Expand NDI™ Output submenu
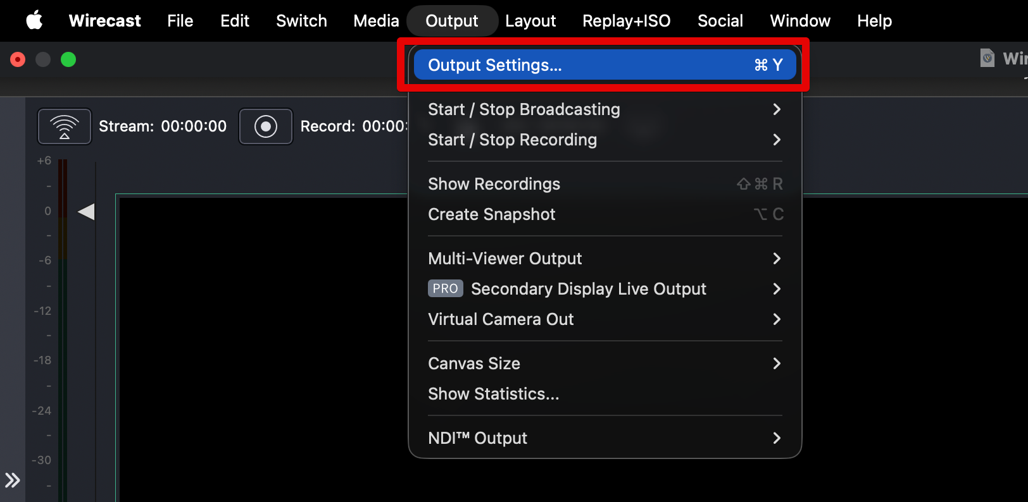This screenshot has height=502, width=1028. point(605,438)
